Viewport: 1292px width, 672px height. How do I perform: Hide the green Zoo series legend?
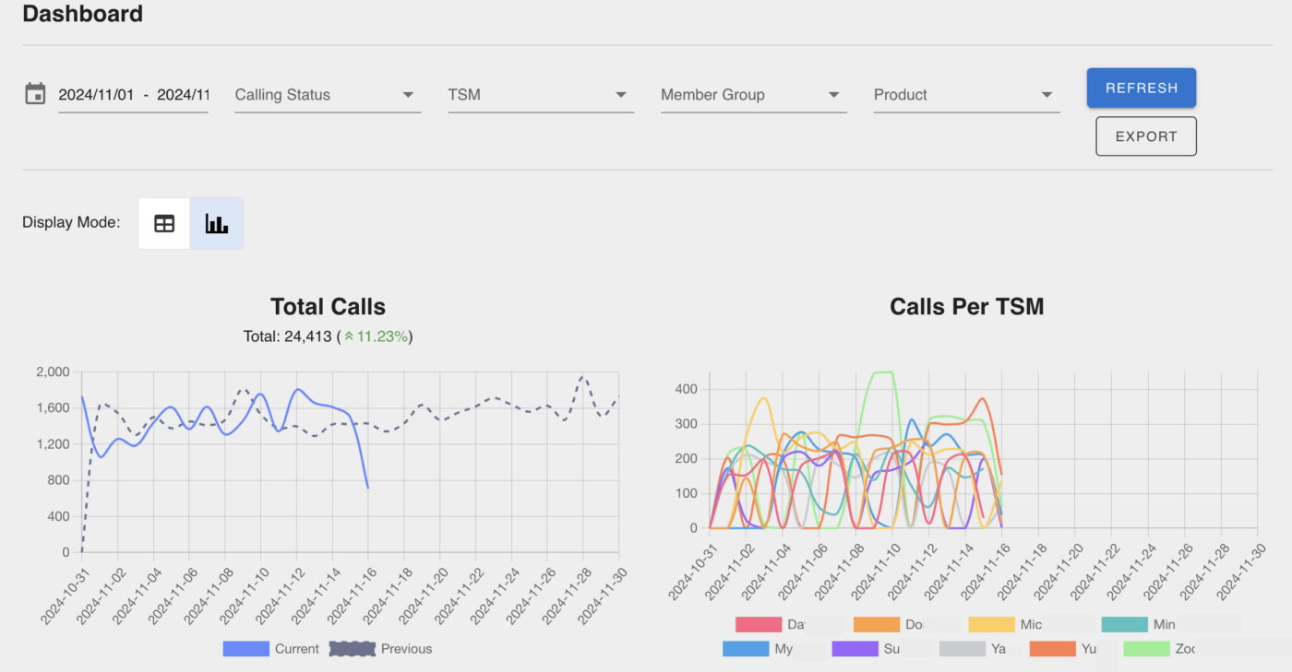pyautogui.click(x=1146, y=649)
